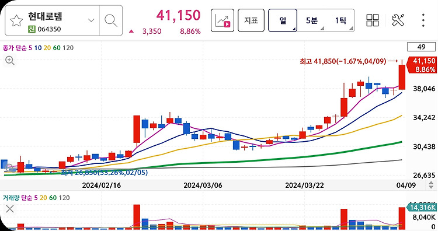Open the 지표 indicators button
The width and height of the screenshot is (438, 231).
pyautogui.click(x=251, y=20)
